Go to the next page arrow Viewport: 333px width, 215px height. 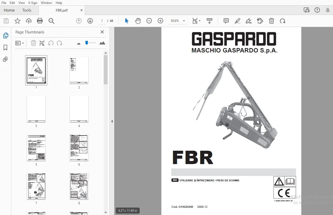(x=90, y=21)
